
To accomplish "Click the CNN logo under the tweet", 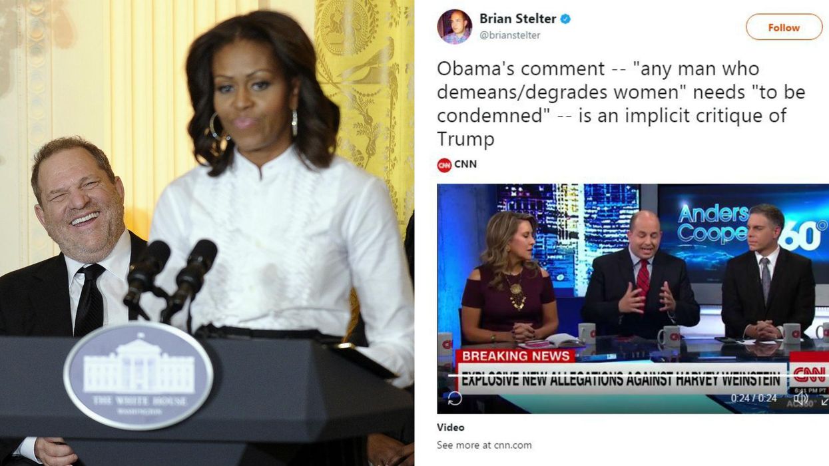I will [x=444, y=164].
